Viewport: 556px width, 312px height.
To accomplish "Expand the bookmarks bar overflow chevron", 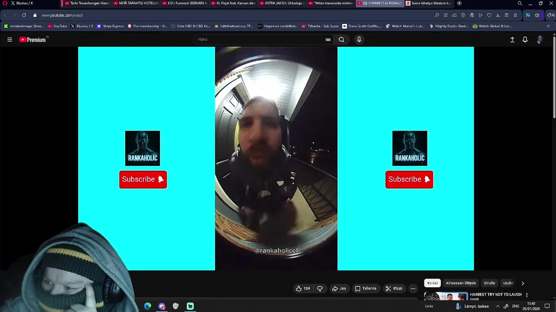I will click(x=548, y=26).
